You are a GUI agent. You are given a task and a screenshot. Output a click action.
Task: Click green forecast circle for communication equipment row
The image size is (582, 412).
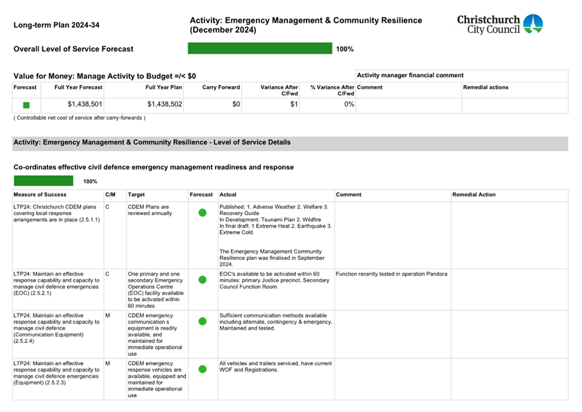pyautogui.click(x=202, y=322)
